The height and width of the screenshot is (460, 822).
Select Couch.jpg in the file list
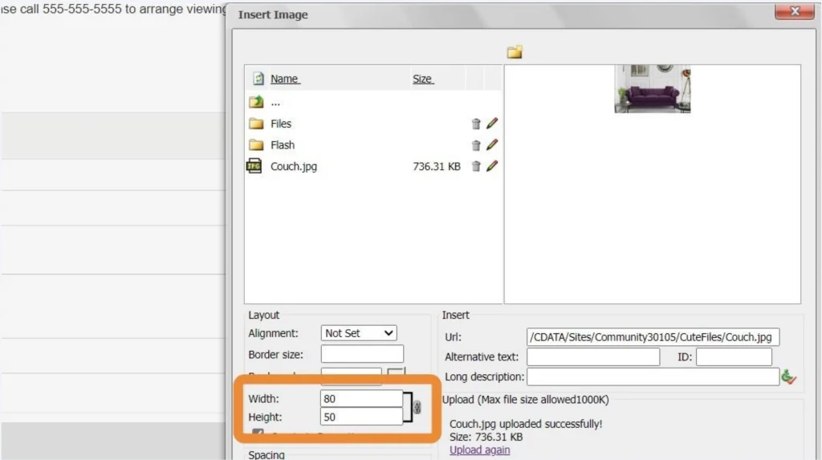coord(294,166)
